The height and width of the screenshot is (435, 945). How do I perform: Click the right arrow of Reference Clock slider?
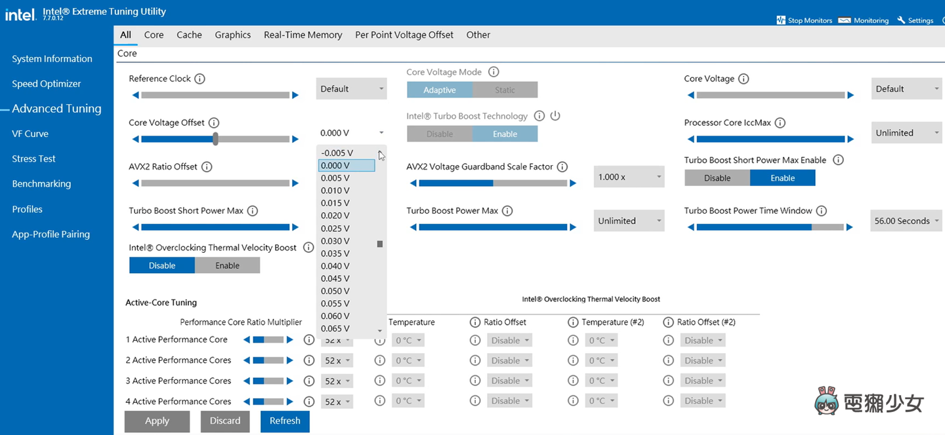(x=295, y=95)
